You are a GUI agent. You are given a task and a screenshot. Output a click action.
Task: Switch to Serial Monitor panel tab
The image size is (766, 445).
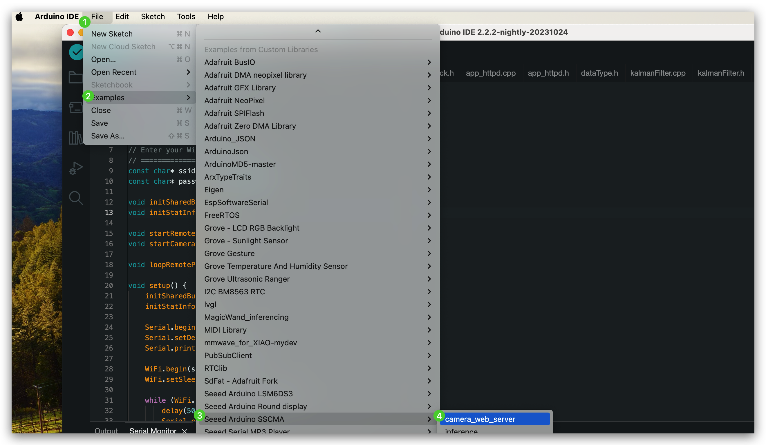pyautogui.click(x=153, y=431)
